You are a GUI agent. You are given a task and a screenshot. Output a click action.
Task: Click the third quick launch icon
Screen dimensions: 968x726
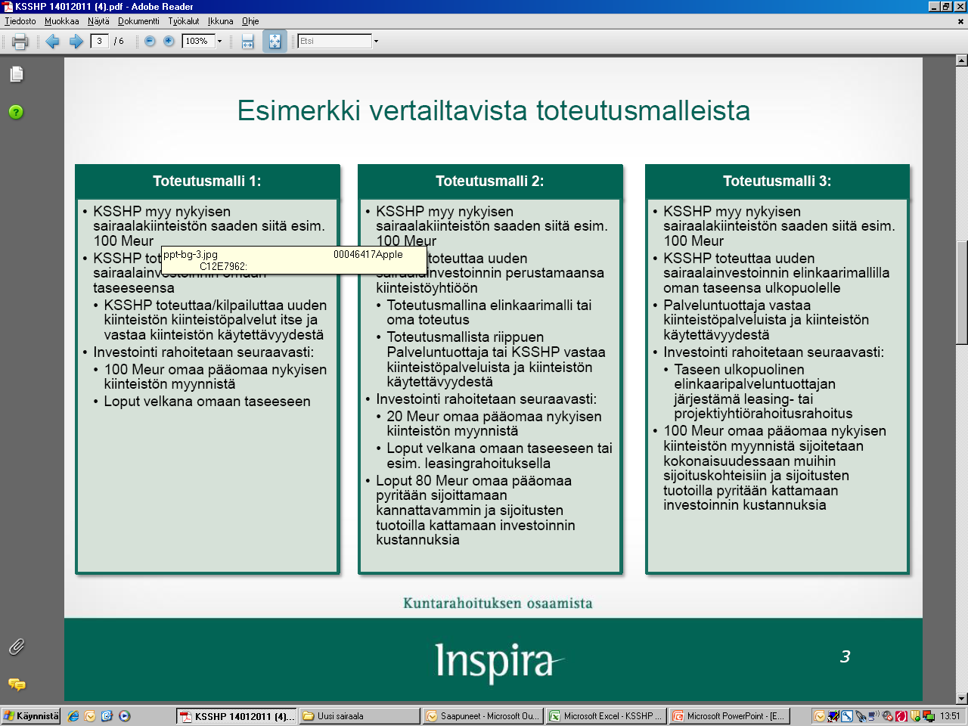(x=107, y=715)
